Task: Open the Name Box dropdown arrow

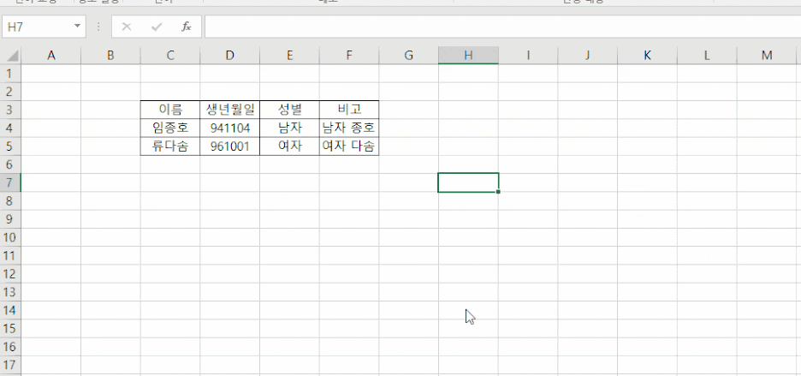Action: (77, 26)
